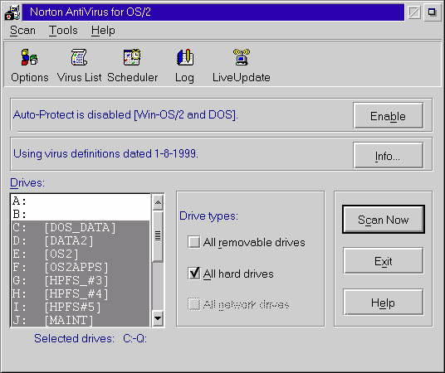Click the Enable Auto-Protect button
445x373 pixels.
(x=389, y=116)
